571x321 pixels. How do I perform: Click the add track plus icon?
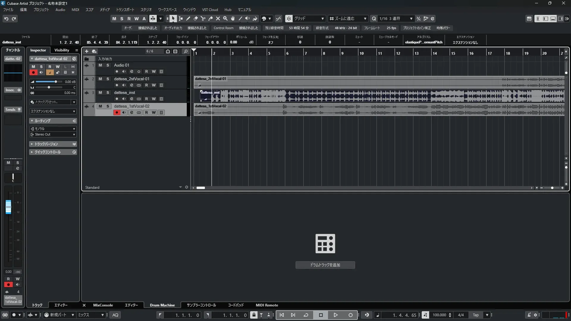point(87,51)
